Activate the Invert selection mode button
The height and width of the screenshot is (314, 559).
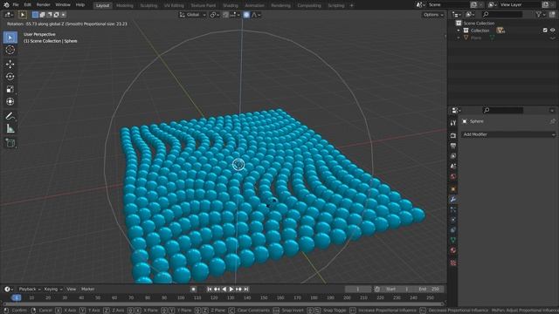56,15
